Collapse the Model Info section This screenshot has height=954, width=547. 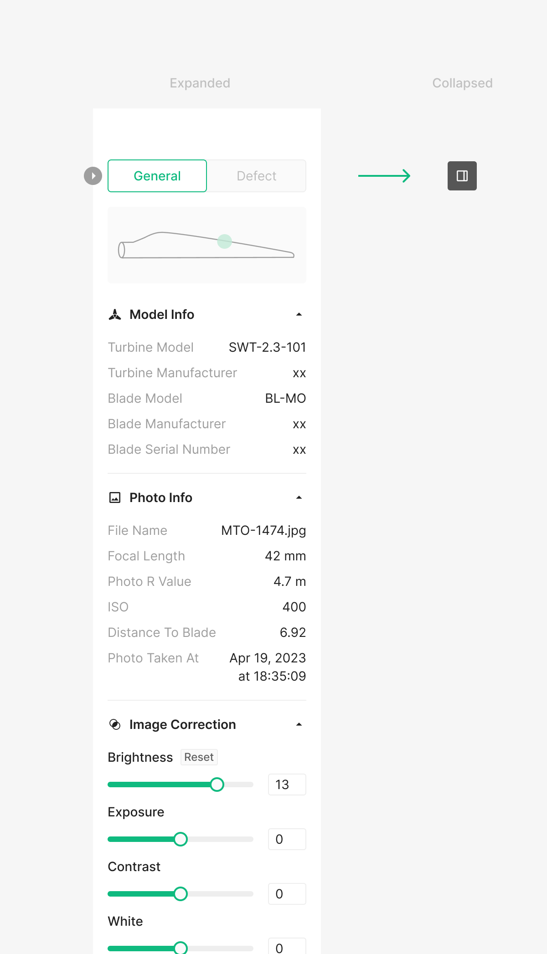pos(299,314)
